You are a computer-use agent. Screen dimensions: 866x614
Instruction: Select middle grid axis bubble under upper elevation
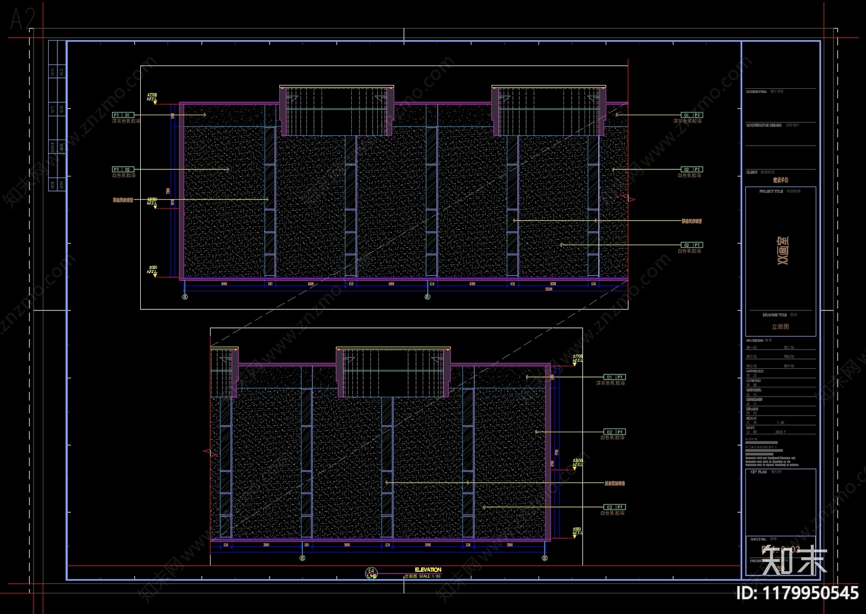428,297
